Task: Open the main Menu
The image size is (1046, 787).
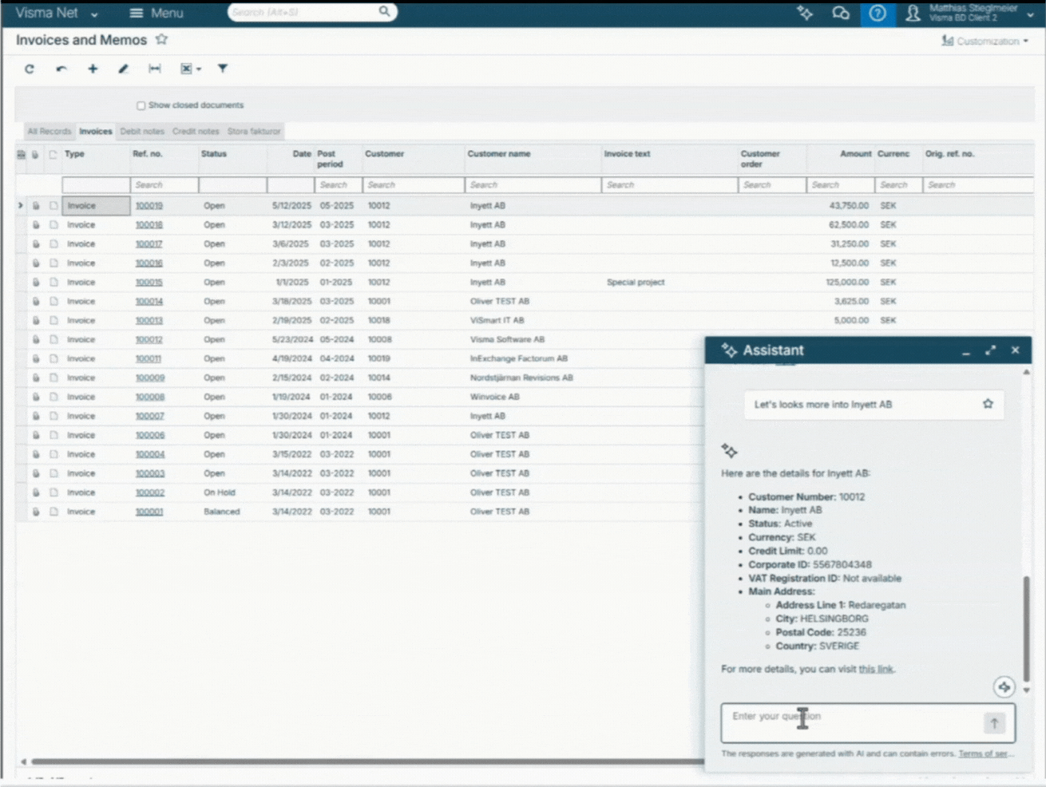Action: 157,14
